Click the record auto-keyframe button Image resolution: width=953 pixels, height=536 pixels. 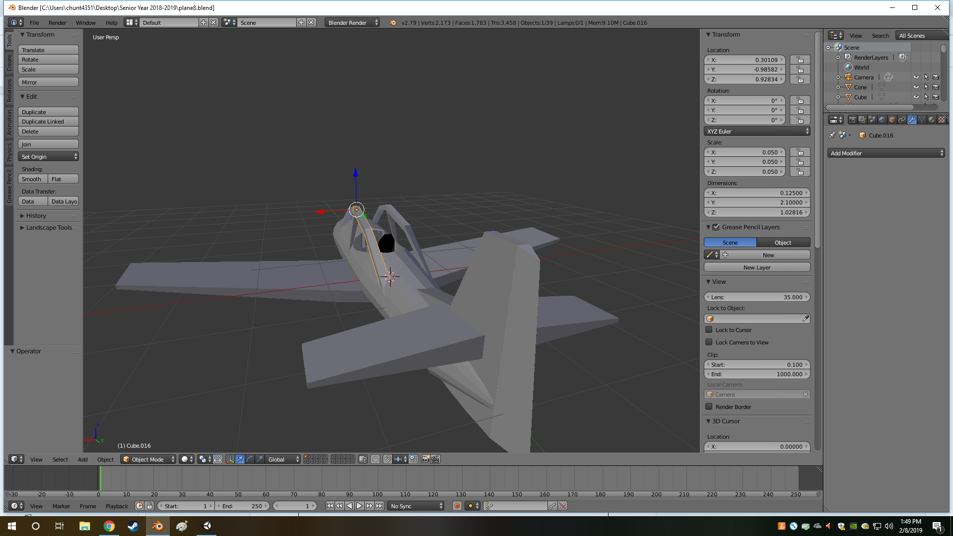coord(457,506)
